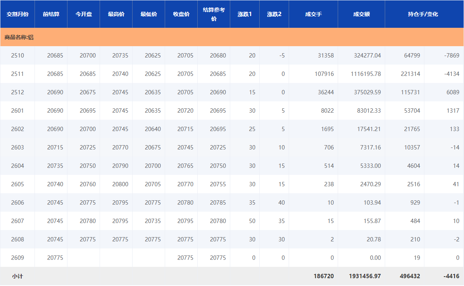Select the 成交额 column header
The width and height of the screenshot is (464, 286).
361,14
